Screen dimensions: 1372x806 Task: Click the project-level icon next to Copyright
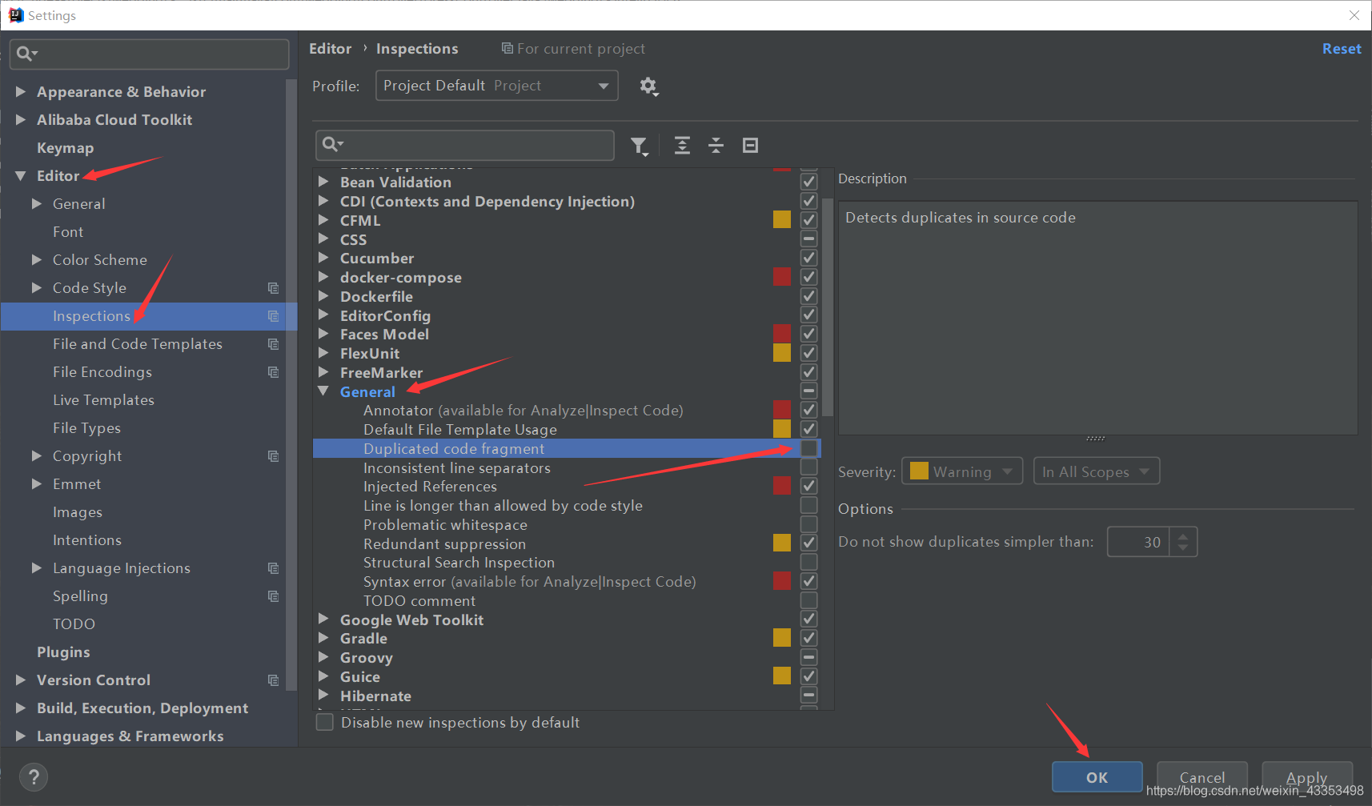(x=273, y=456)
